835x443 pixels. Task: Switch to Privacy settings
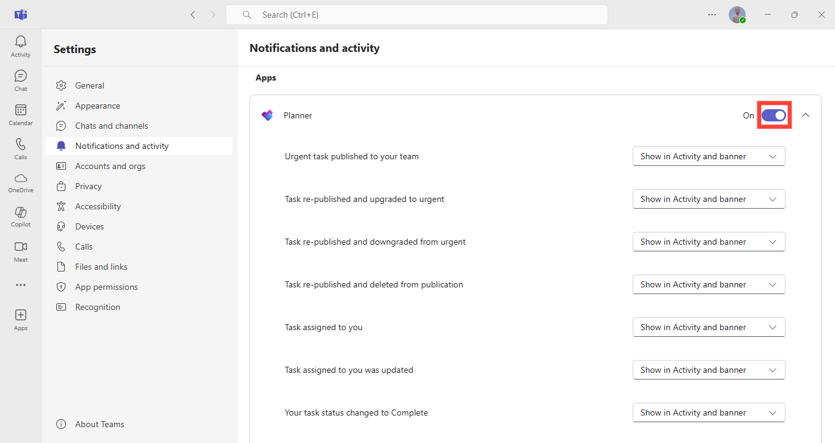[88, 186]
